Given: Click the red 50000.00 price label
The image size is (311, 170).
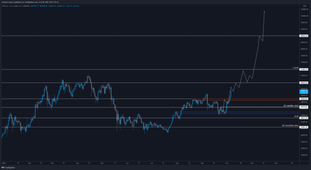Looking at the screenshot, I should (304, 99).
